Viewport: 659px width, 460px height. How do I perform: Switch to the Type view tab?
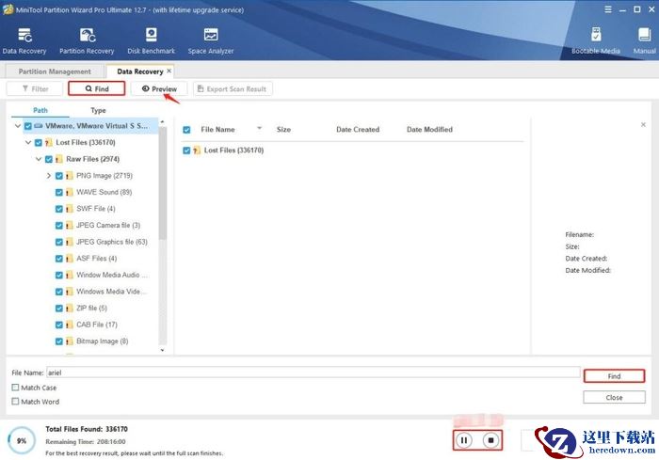98,110
